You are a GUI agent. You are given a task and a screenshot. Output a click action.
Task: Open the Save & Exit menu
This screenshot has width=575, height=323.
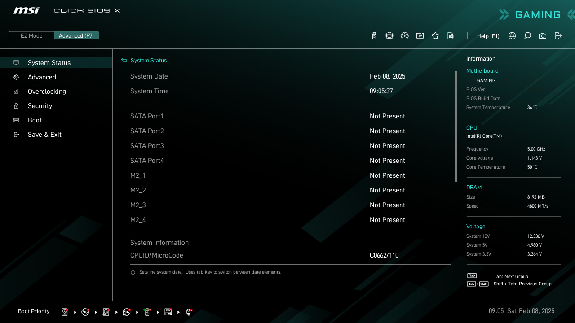pyautogui.click(x=44, y=135)
